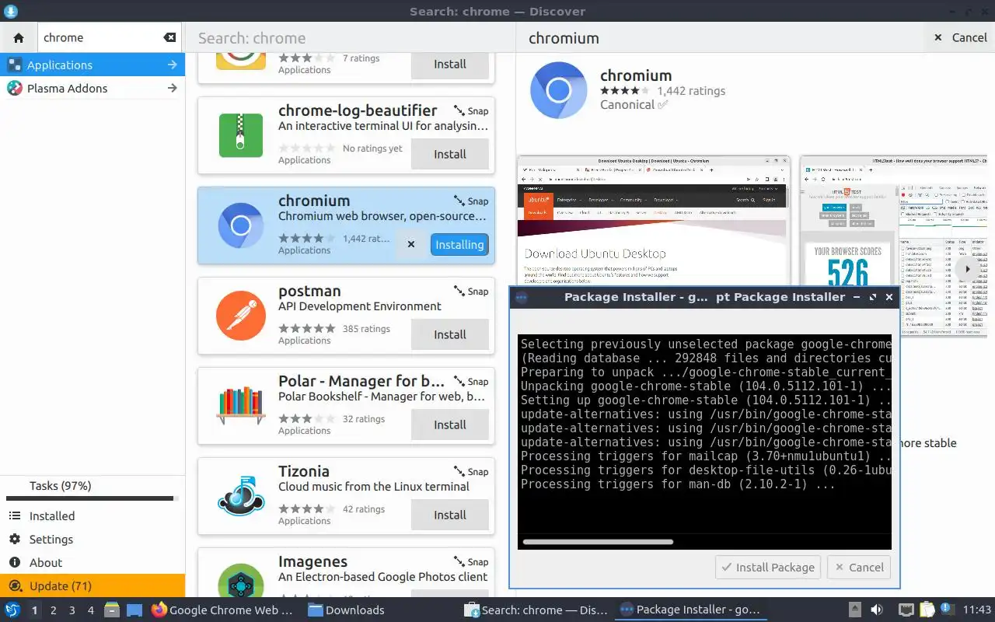This screenshot has width=995, height=622.
Task: Open the Installed page
Action: pyautogui.click(x=93, y=515)
